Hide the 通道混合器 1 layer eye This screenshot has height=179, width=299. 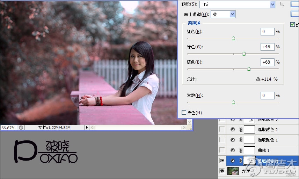point(222,161)
